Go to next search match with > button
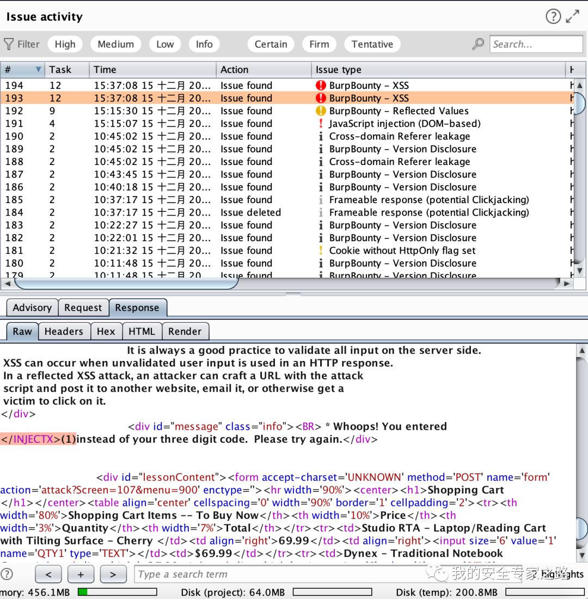Viewport: 588px width, 599px height. tap(113, 574)
